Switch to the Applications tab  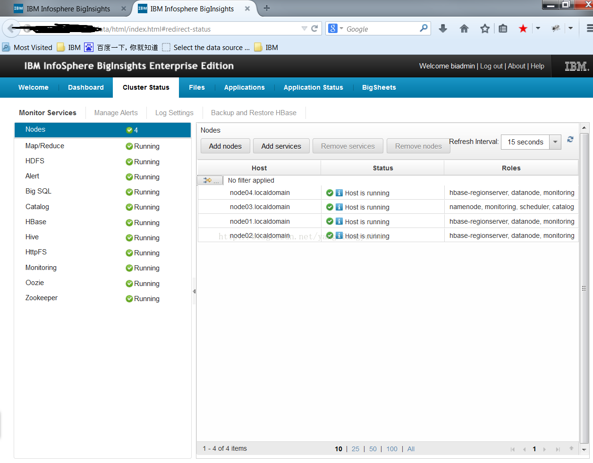click(245, 87)
